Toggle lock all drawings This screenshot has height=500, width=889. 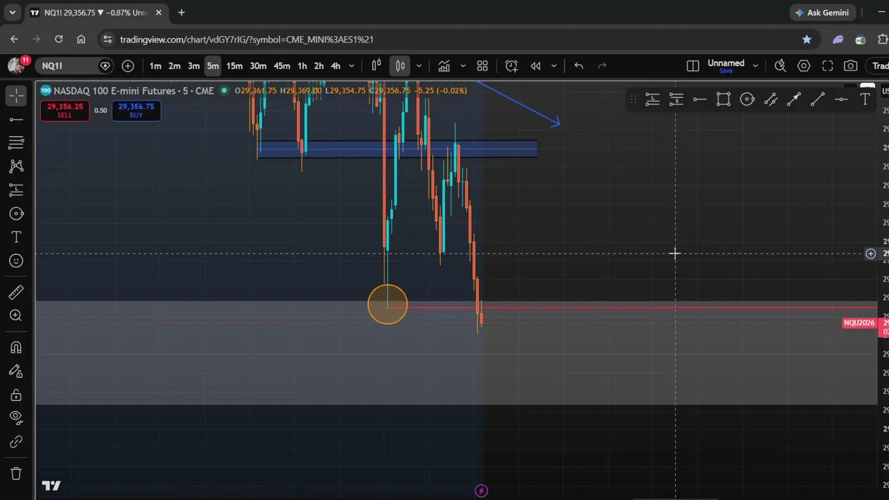point(16,395)
